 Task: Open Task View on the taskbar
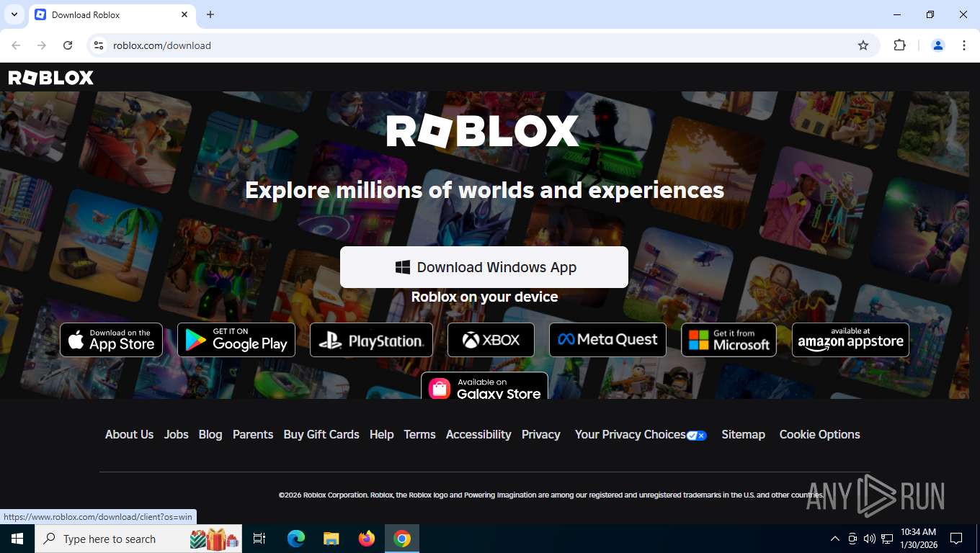coord(259,539)
